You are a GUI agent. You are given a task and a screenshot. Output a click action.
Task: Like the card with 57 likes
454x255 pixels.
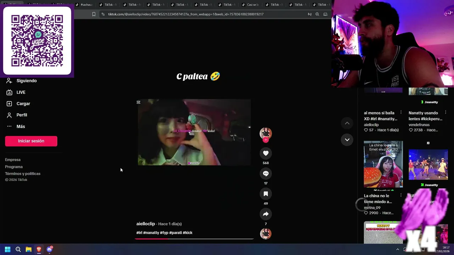click(x=366, y=130)
